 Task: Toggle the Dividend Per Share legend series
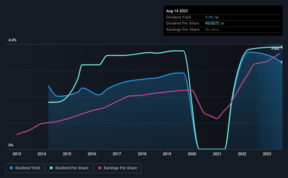pos(68,168)
